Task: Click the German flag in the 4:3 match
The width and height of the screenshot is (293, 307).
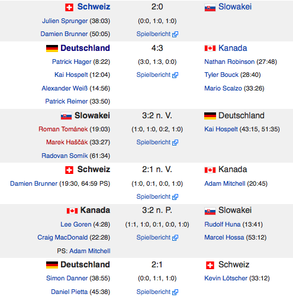Action: 52,49
